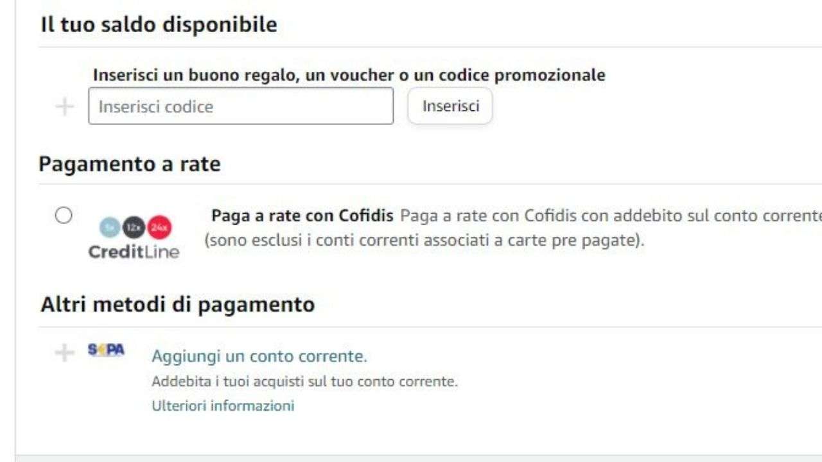The width and height of the screenshot is (822, 462).
Task: Click the "Inserisci codice" text field
Action: (x=241, y=107)
